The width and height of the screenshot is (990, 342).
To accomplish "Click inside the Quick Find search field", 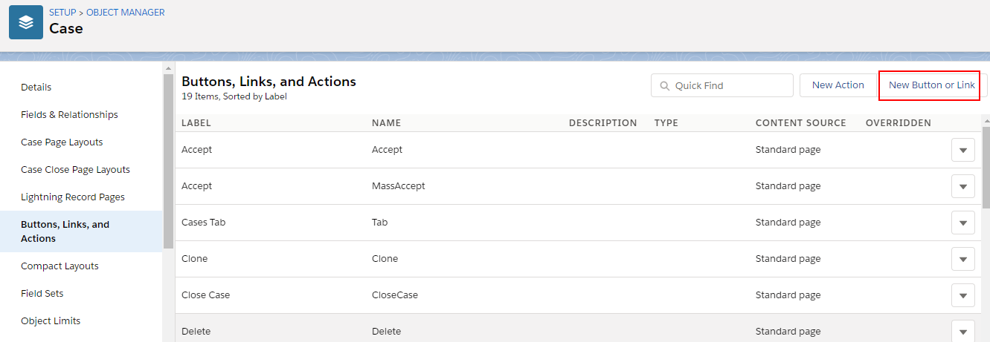I will click(722, 85).
